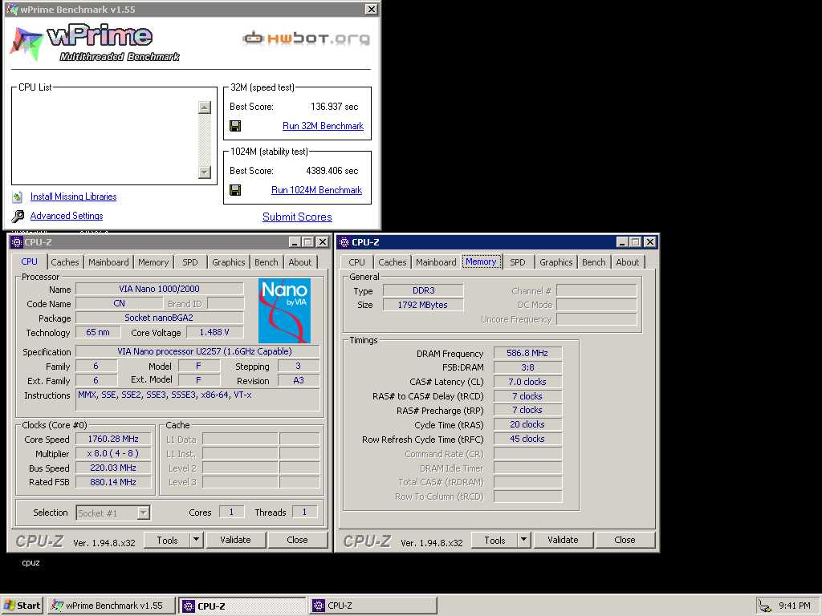Open the About tab in left CPU-Z
This screenshot has width=822, height=616.
tap(300, 262)
